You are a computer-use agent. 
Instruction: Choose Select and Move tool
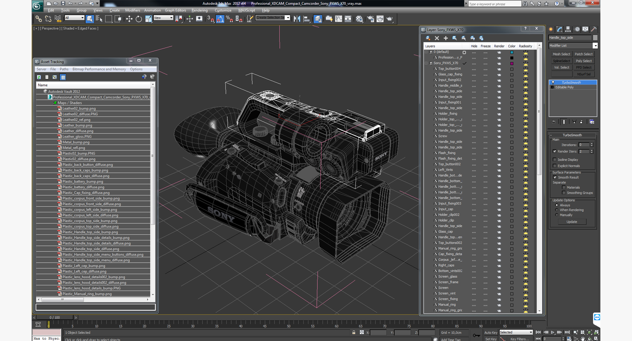tap(129, 19)
